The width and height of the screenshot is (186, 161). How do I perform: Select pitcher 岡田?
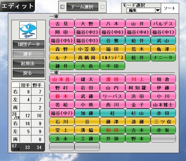coord(62,32)
